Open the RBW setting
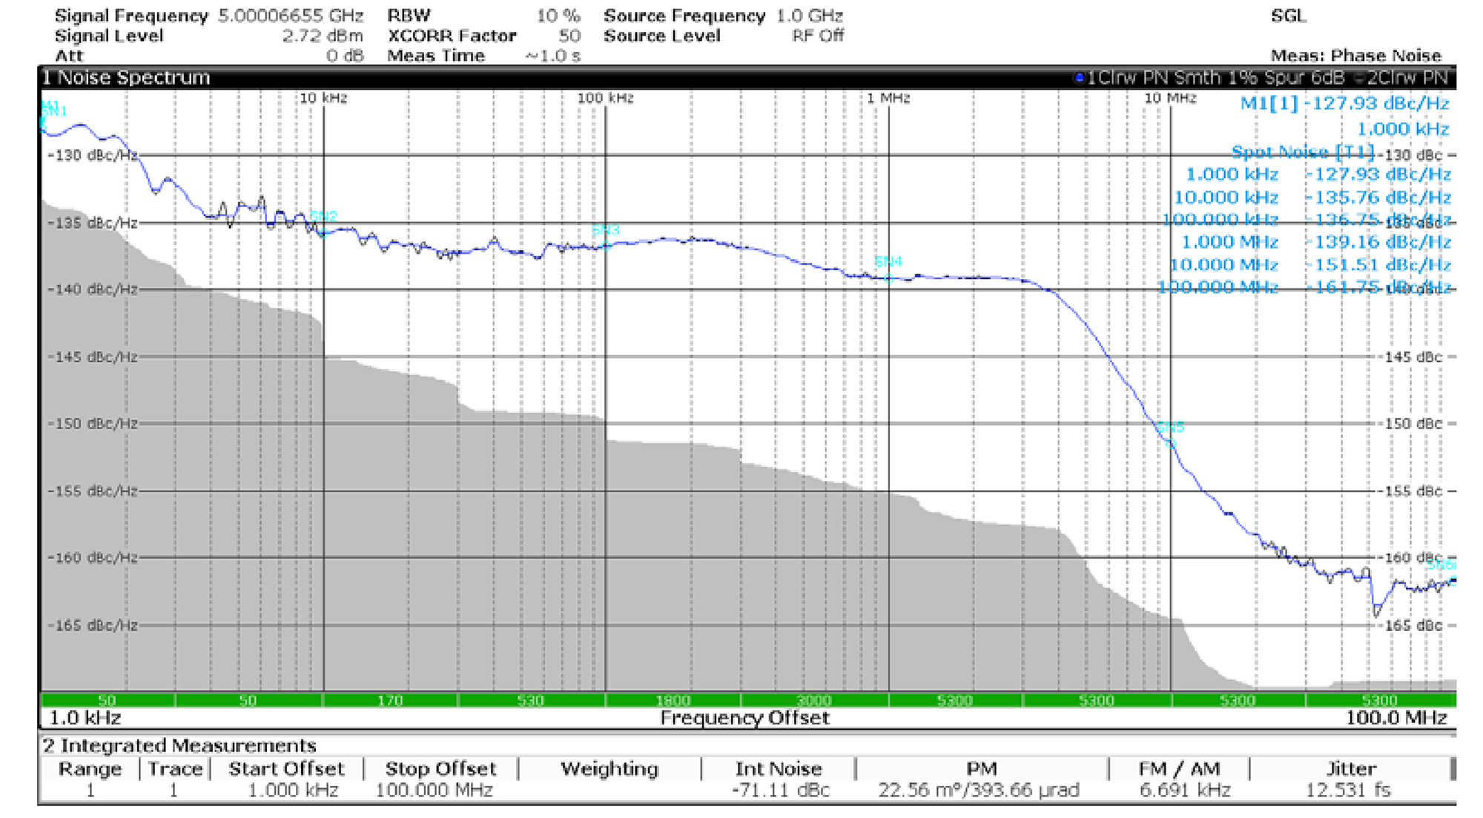Viewport: 1483px width, 818px height. click(483, 16)
